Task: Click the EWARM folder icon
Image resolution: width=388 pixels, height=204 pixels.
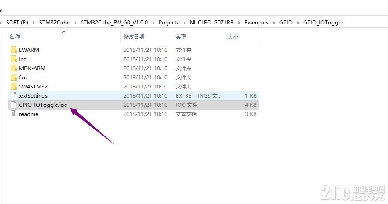Action: [x=14, y=50]
